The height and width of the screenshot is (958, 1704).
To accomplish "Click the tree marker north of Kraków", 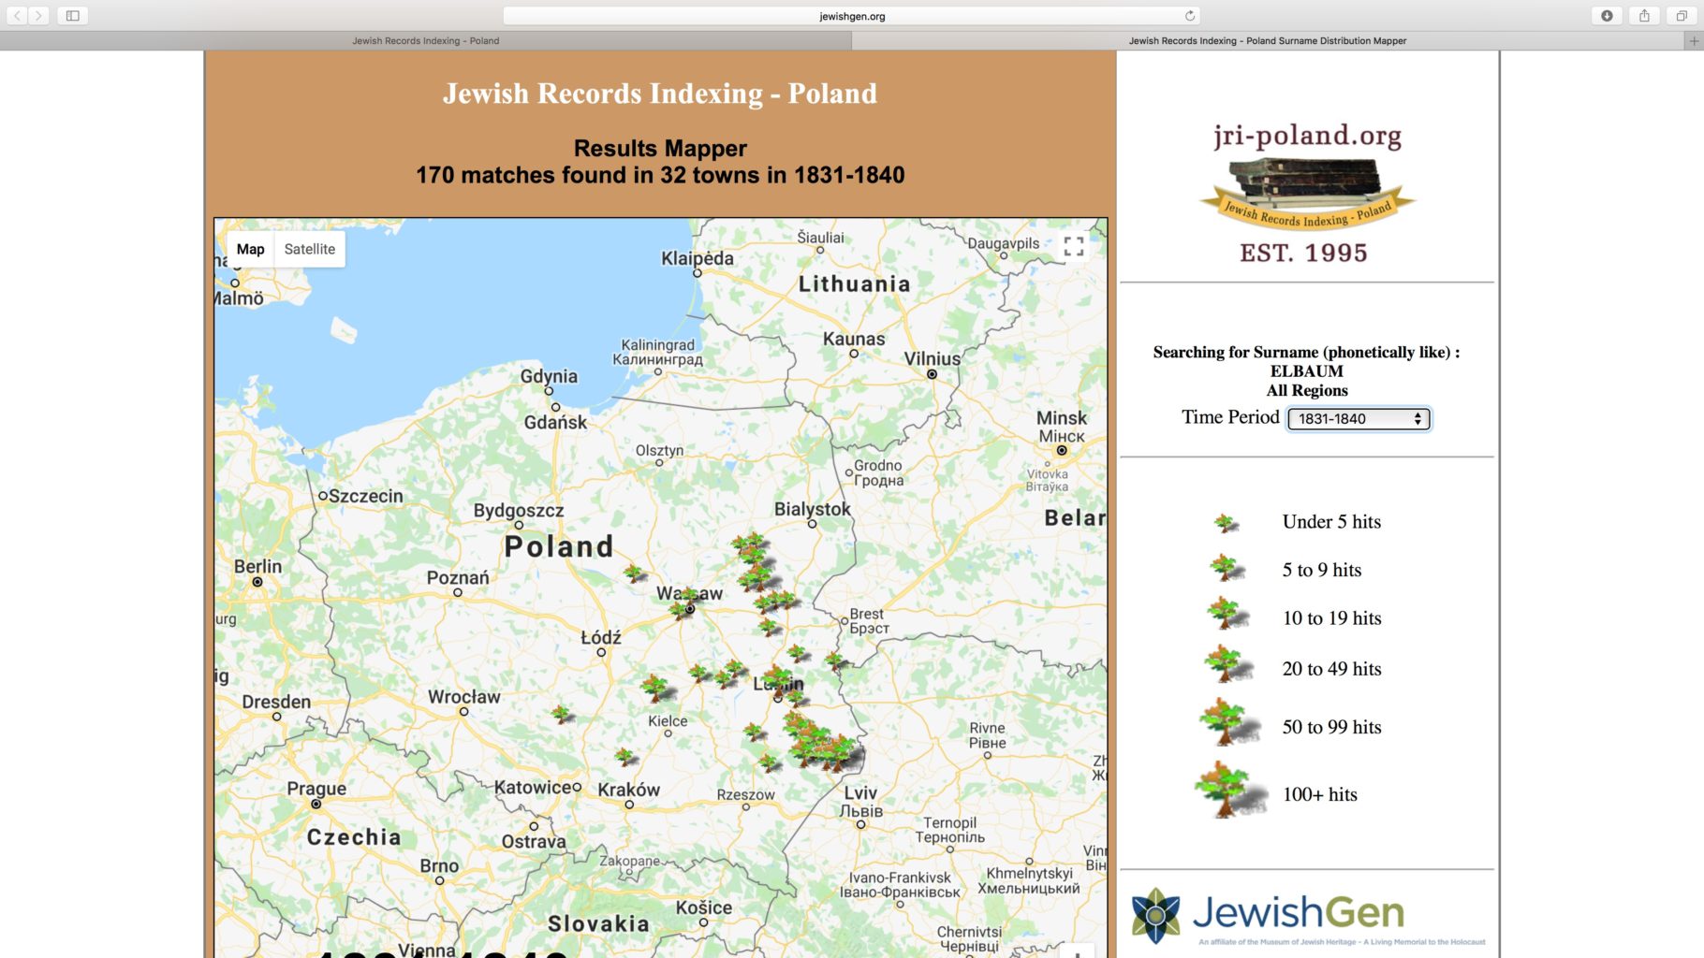I will tap(625, 756).
